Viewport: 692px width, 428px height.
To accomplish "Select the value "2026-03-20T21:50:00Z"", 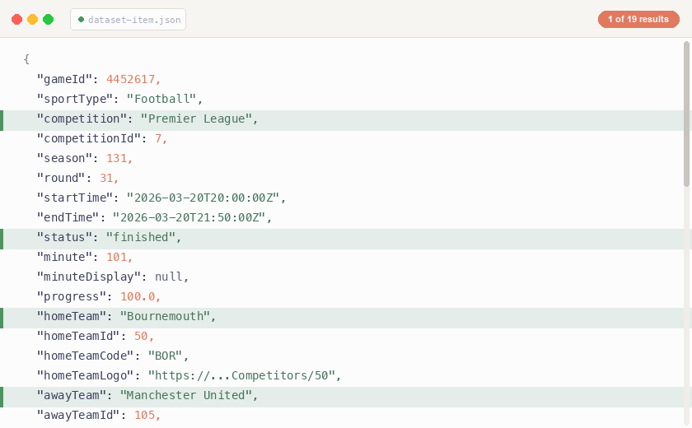I will click(x=189, y=217).
